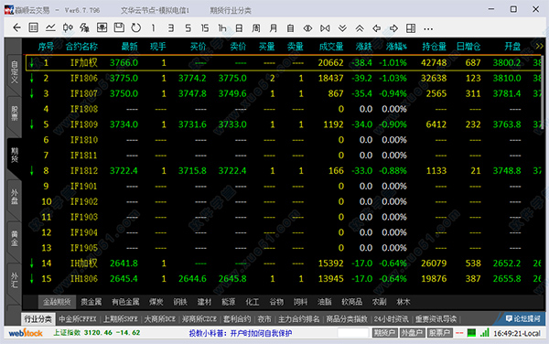Select the 1-minute period
This screenshot has height=344, width=549.
pos(153,28)
